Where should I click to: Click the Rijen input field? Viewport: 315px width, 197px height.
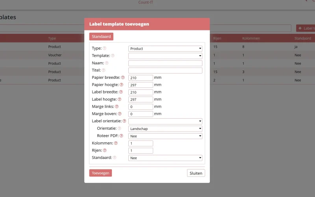pyautogui.click(x=141, y=151)
